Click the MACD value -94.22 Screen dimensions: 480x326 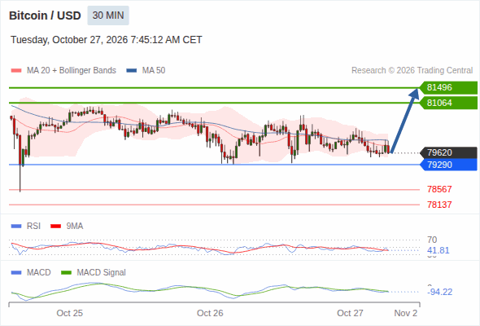[x=439, y=292]
